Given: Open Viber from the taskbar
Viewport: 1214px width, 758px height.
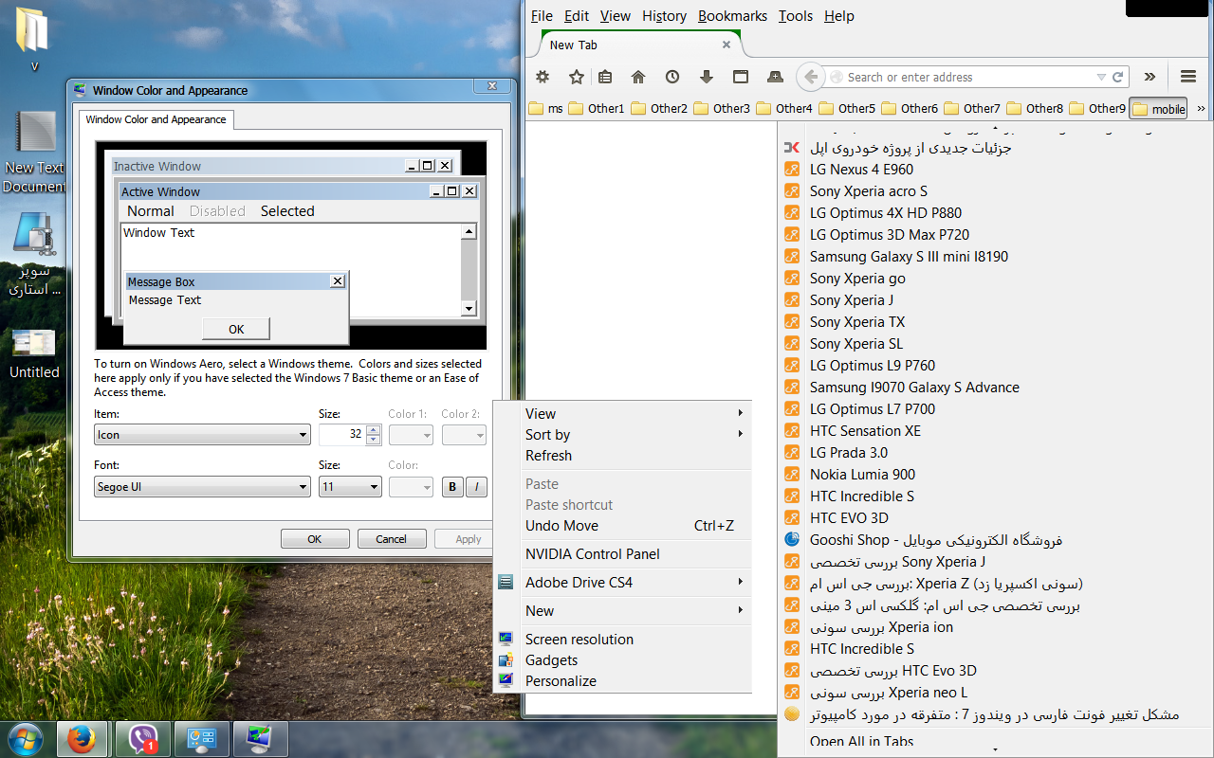Looking at the screenshot, I should [x=142, y=739].
